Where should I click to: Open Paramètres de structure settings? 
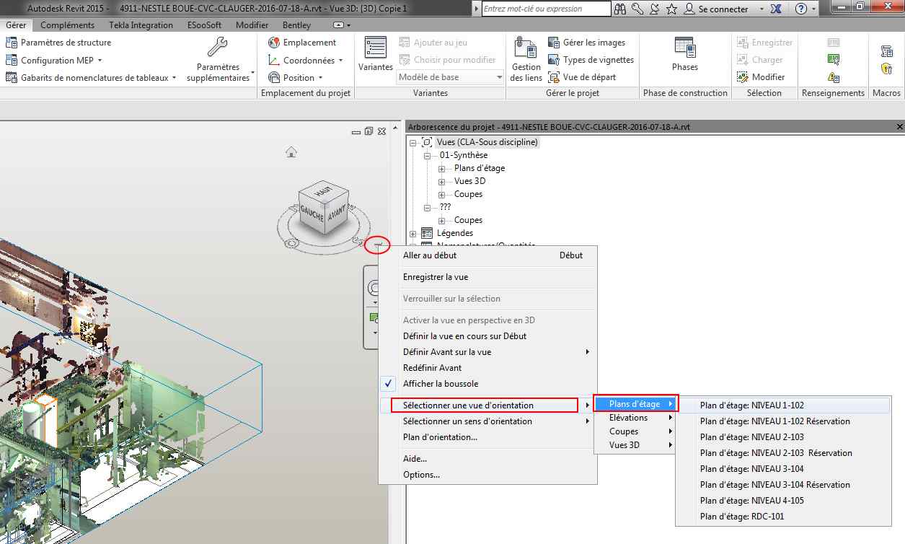[x=58, y=43]
